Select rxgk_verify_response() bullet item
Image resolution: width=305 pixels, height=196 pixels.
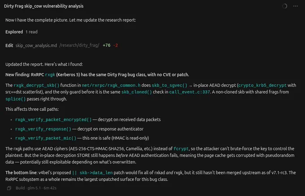43,129
